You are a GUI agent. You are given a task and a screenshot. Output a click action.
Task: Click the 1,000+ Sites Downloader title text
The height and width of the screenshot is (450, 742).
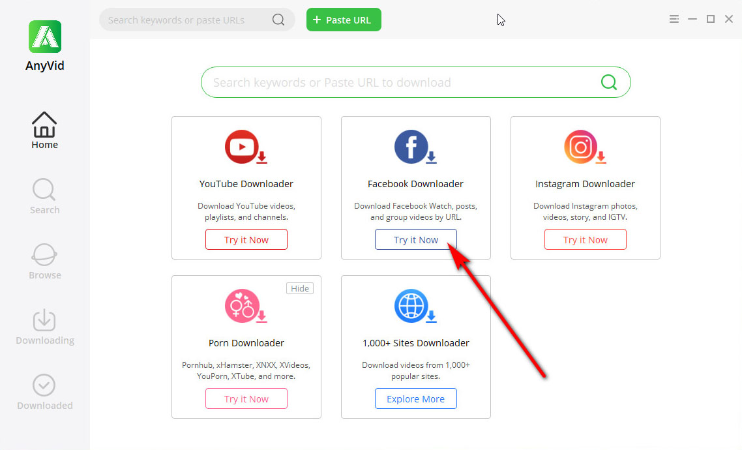coord(415,342)
